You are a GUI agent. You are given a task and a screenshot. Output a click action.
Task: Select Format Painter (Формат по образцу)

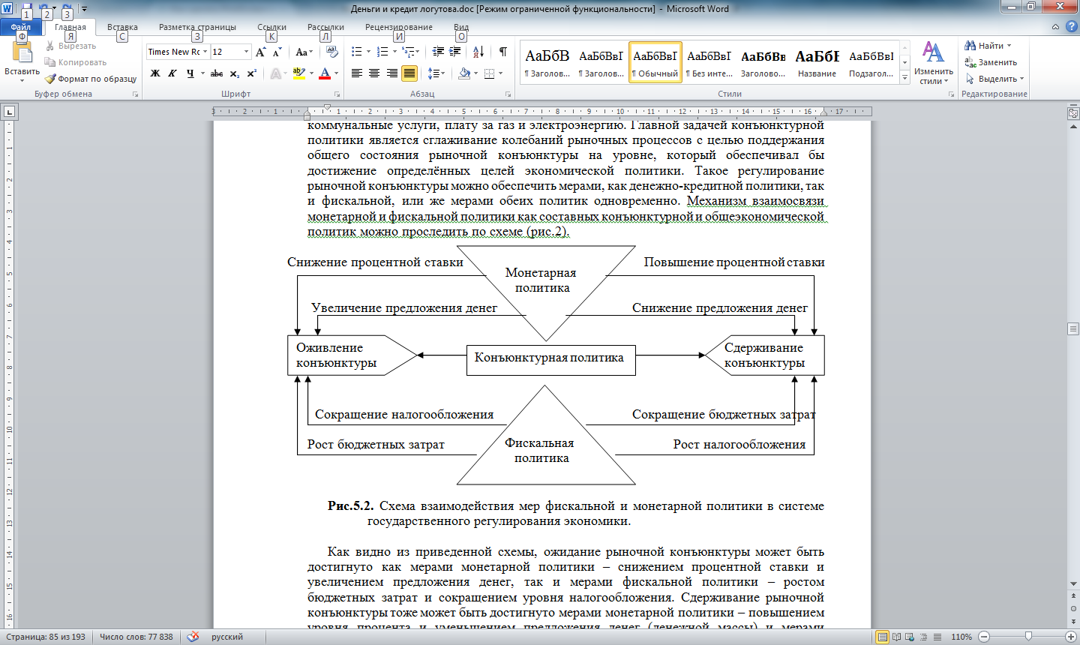pos(91,79)
